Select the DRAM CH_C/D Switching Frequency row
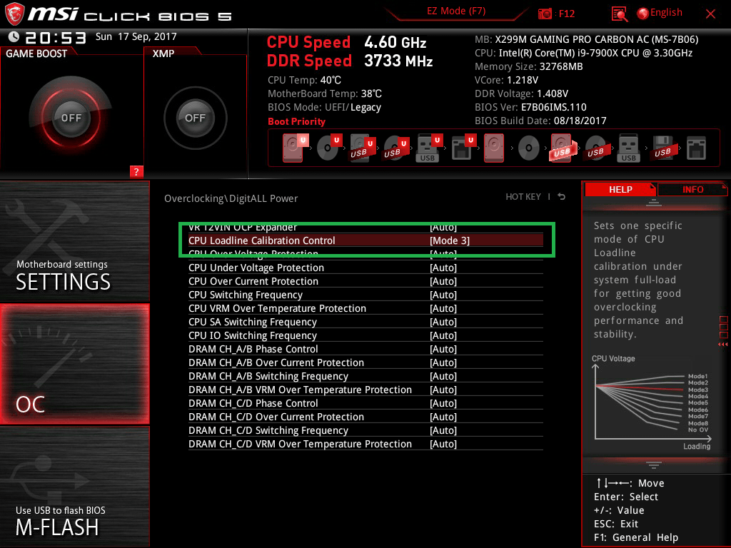The height and width of the screenshot is (548, 731). (x=365, y=430)
